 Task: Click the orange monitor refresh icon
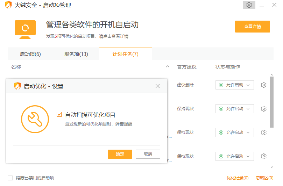[25, 29]
